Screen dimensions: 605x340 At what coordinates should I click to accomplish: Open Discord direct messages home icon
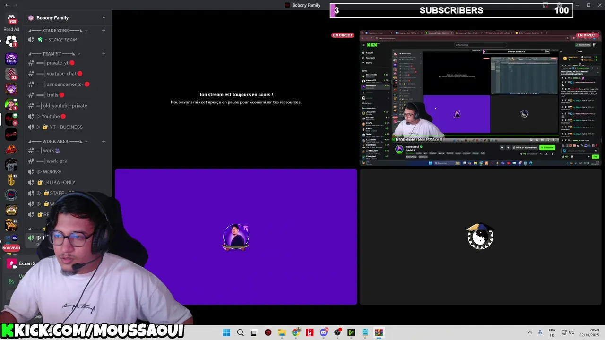pos(11,18)
